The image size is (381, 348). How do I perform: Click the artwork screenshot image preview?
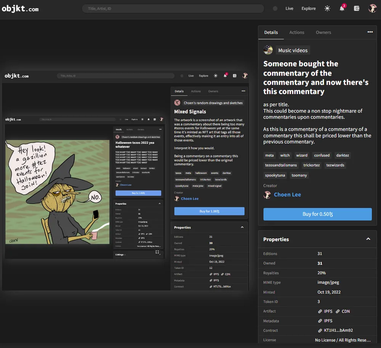coord(125,180)
